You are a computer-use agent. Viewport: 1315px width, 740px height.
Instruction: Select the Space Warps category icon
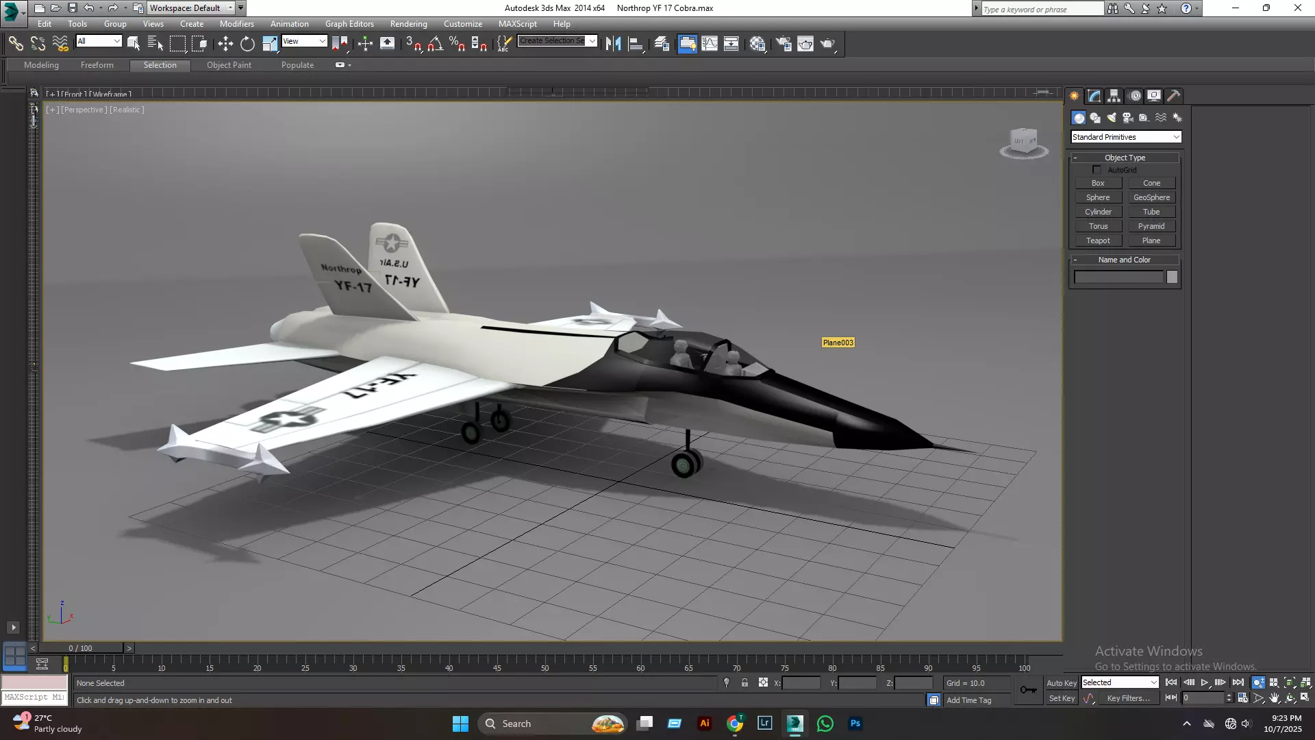tap(1161, 118)
